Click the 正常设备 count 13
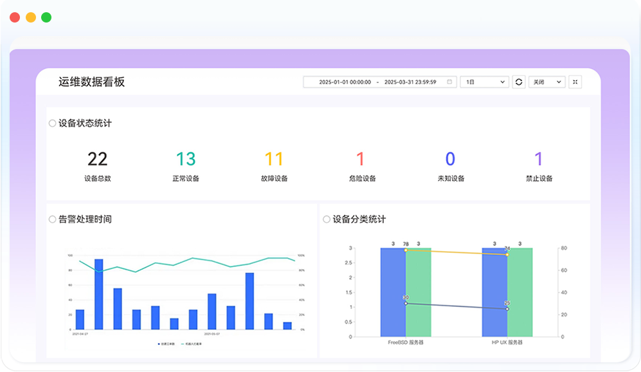 pos(185,159)
